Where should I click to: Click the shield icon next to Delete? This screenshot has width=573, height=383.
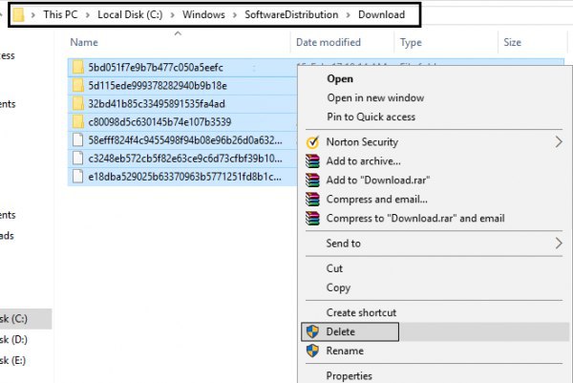[x=311, y=331]
